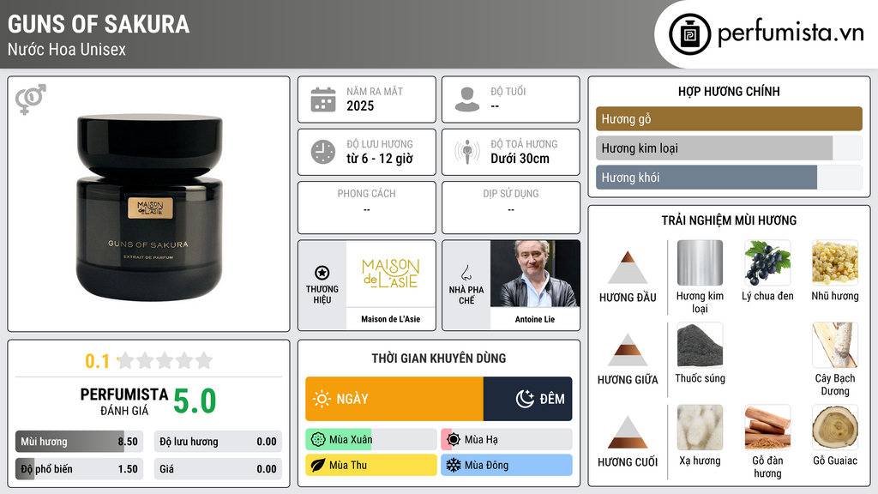878x494 pixels.
Task: Click the từ 6 - 12 giờ value
Action: pyautogui.click(x=380, y=159)
